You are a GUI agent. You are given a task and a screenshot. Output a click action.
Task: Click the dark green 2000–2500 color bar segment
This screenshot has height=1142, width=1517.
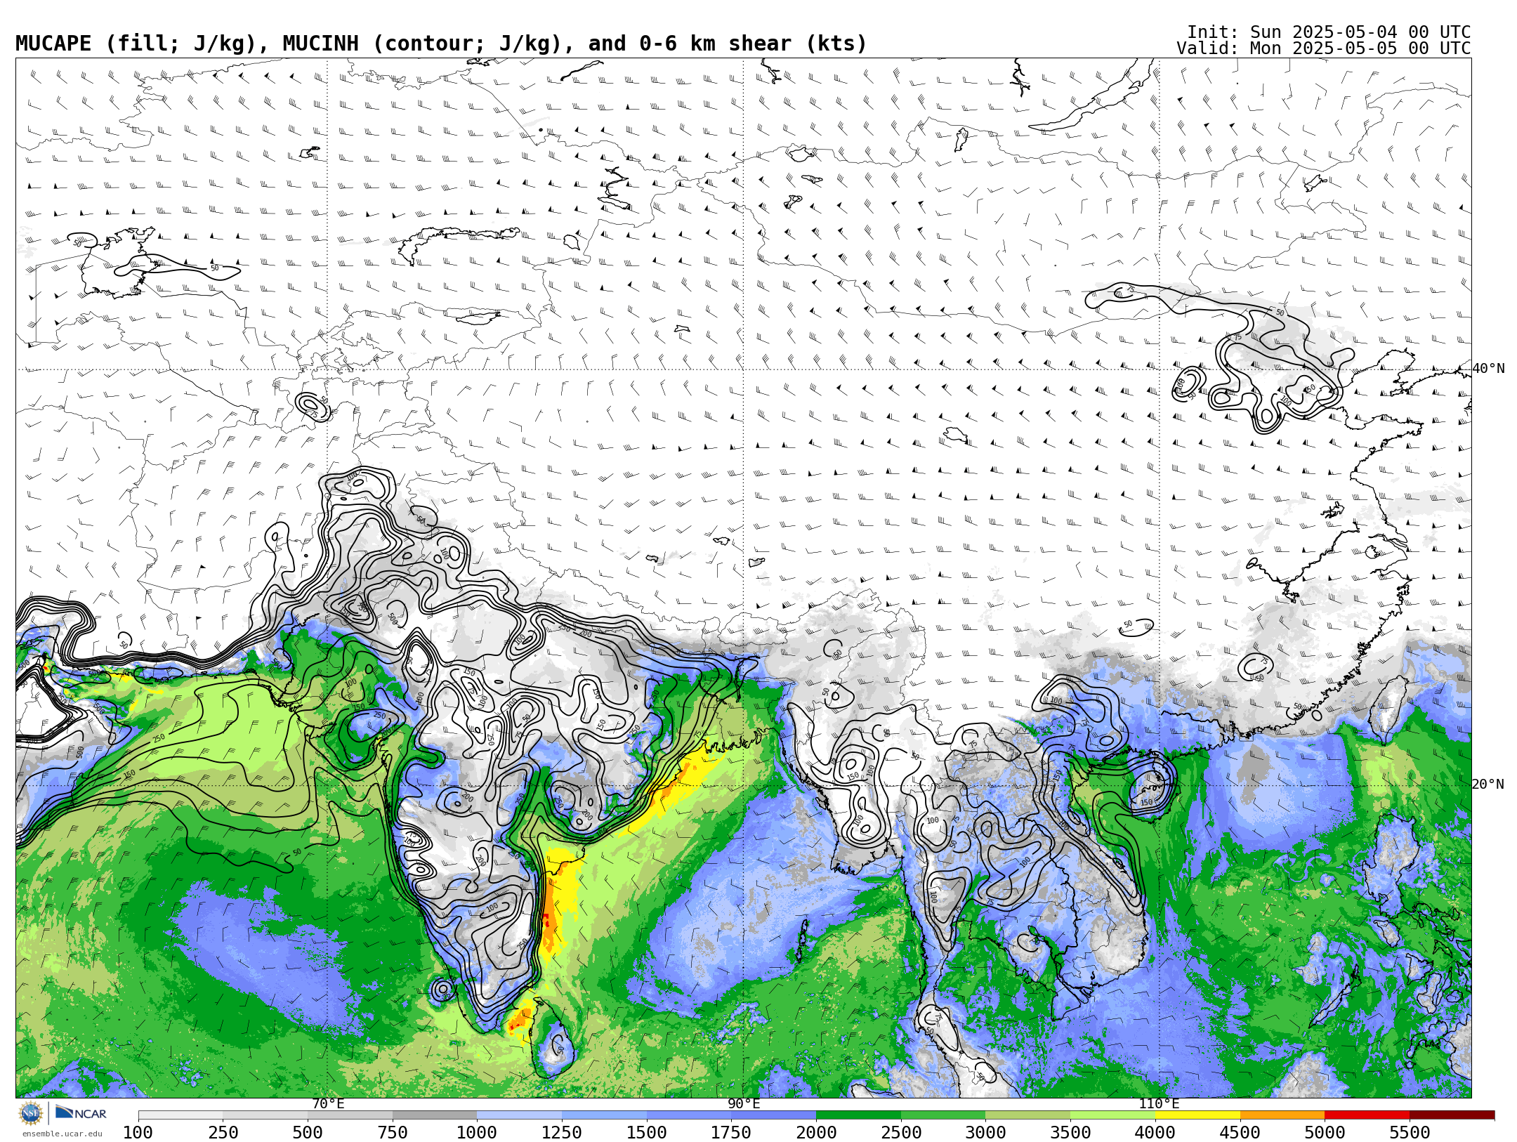(x=858, y=1115)
